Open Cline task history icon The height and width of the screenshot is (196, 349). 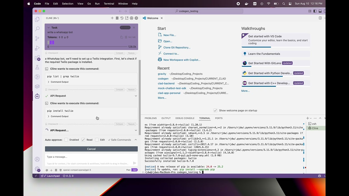click(x=122, y=18)
